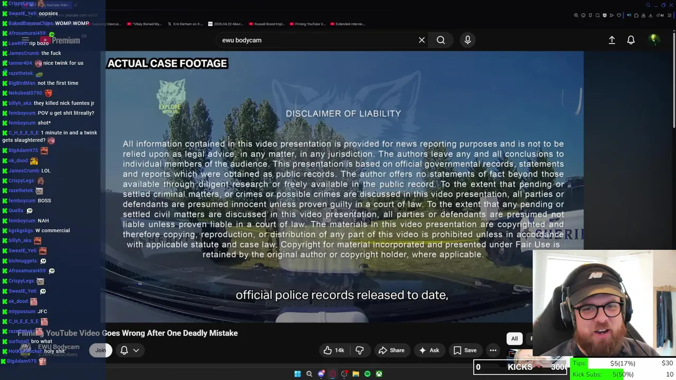Like the video with 14k likes

click(334, 350)
